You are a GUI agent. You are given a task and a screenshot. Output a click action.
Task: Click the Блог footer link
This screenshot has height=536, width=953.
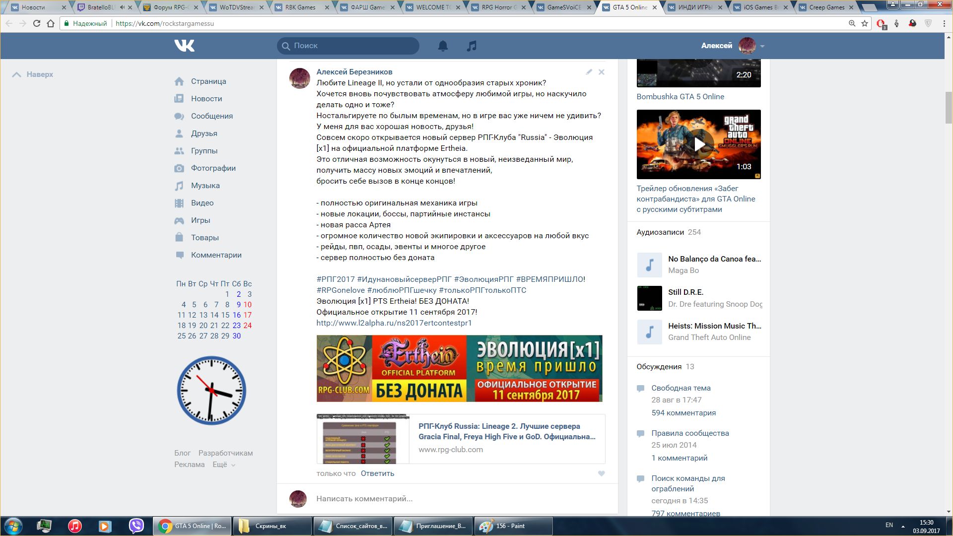point(182,453)
